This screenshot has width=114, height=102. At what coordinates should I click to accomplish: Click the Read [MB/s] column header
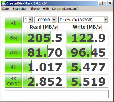pos(44,27)
